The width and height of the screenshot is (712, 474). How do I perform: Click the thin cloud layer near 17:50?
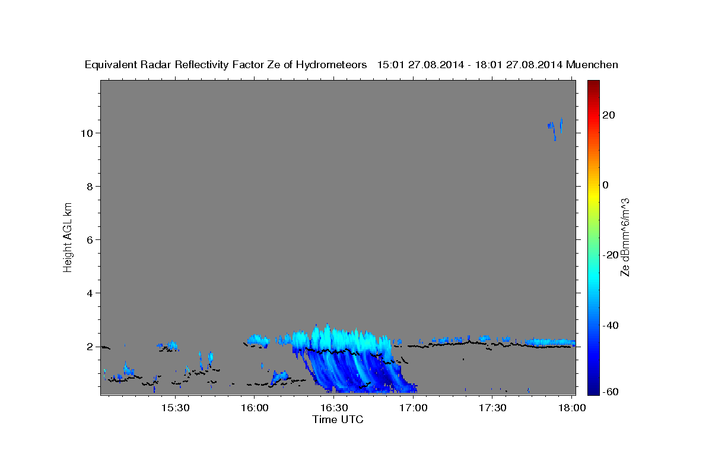[550, 342]
